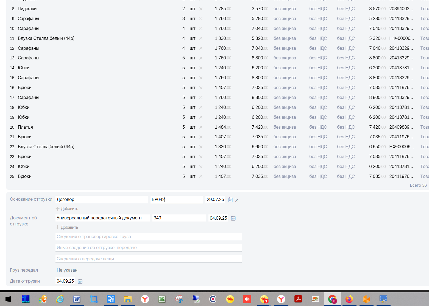The width and height of the screenshot is (429, 306).
Task: Open Yandex Browser icon left of Excel
Action: click(145, 299)
